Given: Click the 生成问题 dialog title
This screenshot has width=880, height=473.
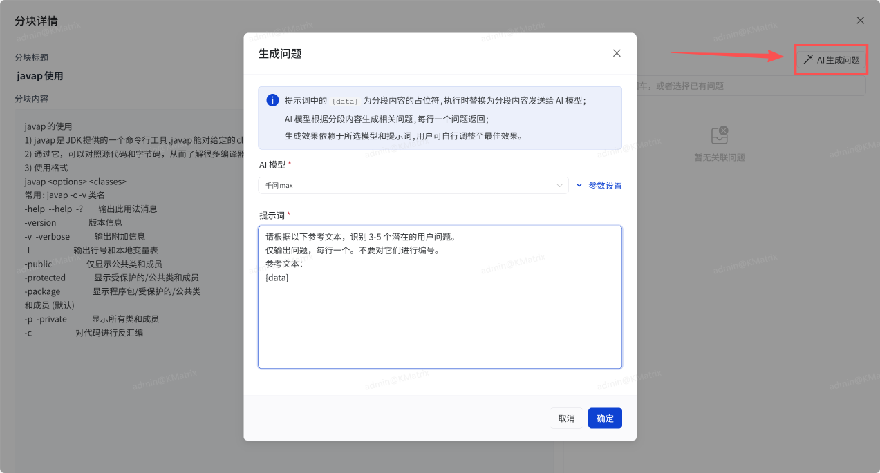Looking at the screenshot, I should point(280,53).
